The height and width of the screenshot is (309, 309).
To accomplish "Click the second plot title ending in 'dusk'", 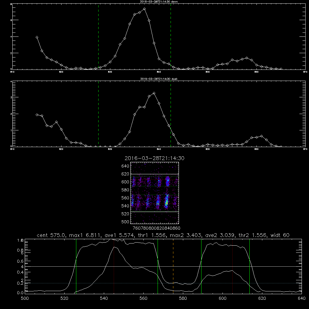I will (x=159, y=79).
